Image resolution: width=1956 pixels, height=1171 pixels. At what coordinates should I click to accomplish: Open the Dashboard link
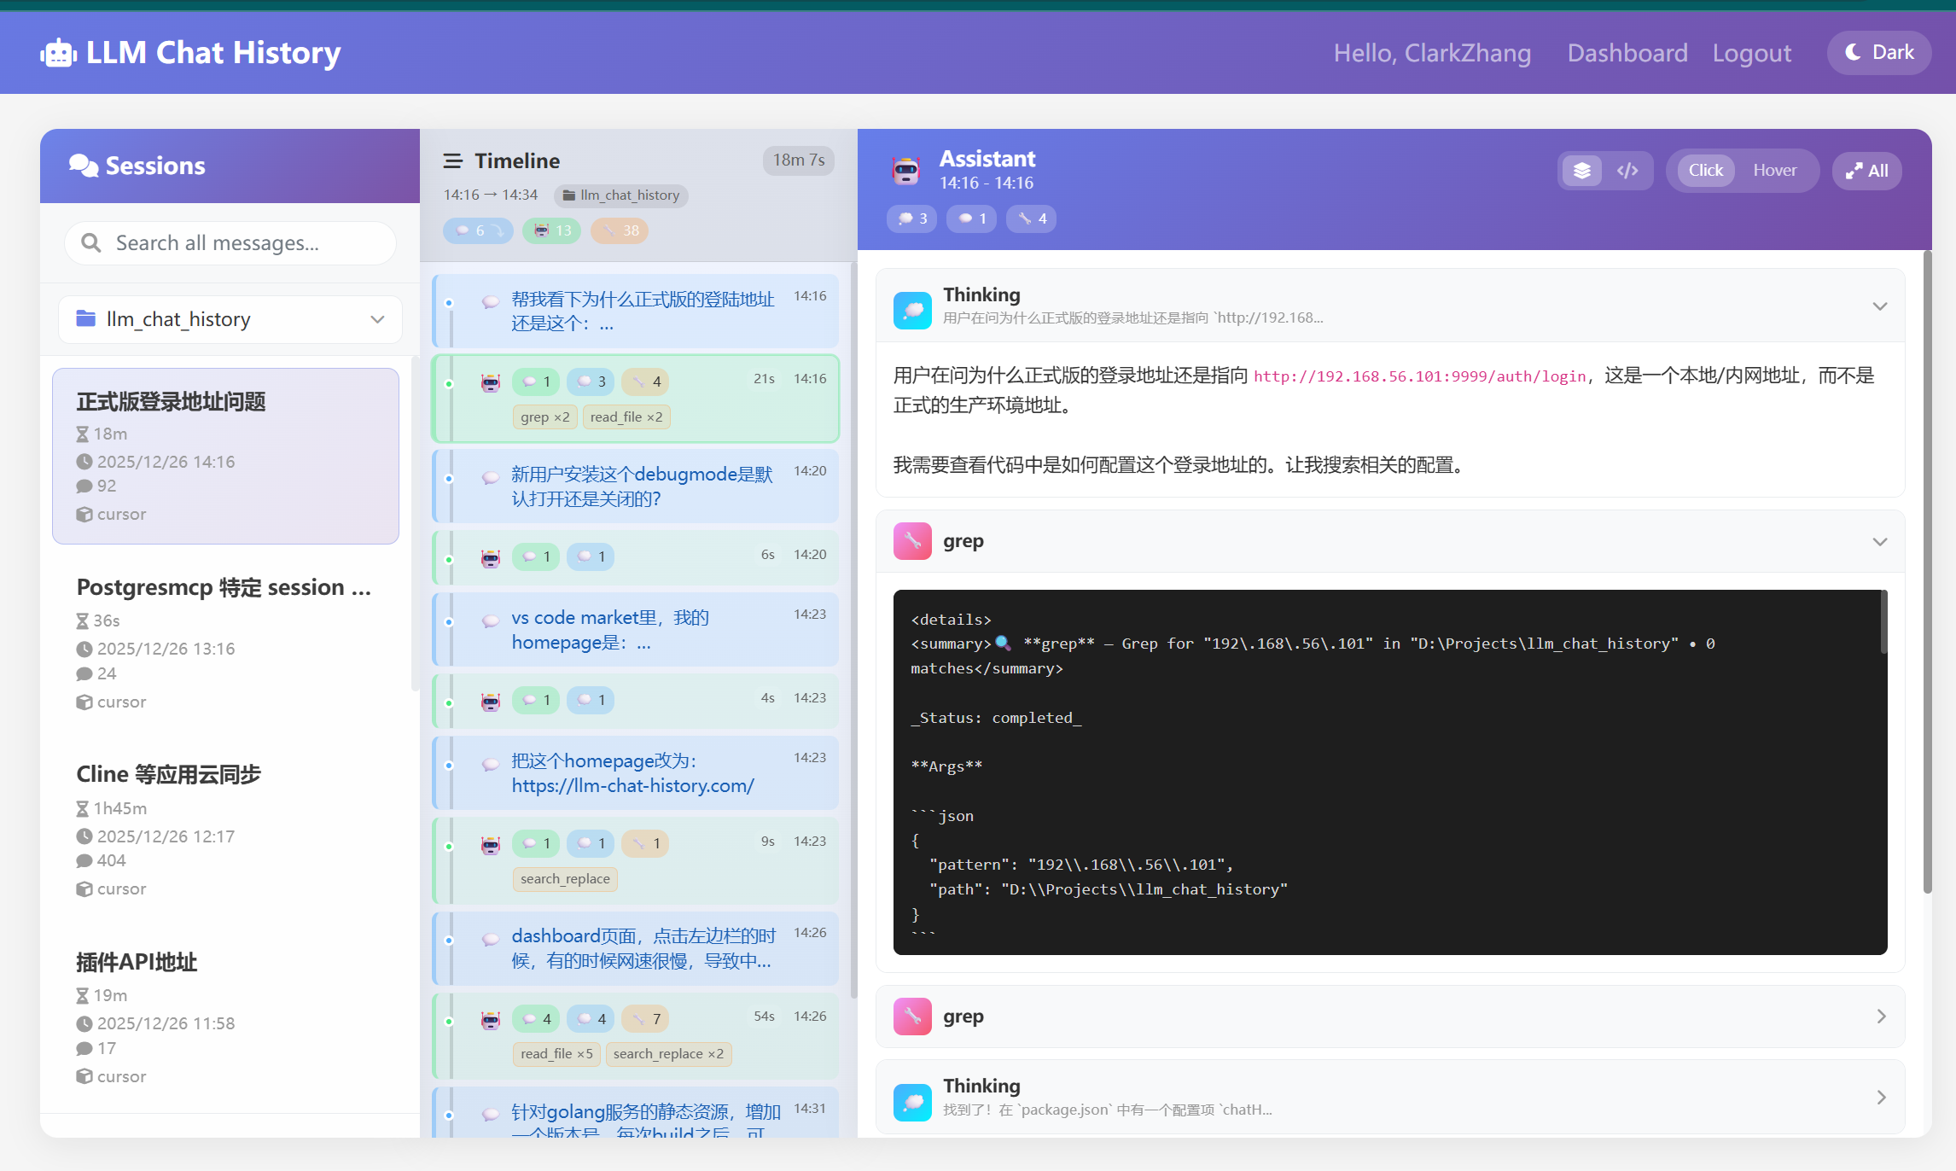pos(1627,53)
